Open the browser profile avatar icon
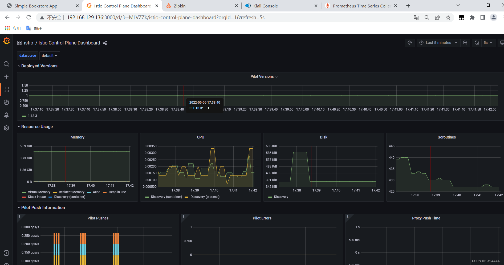Viewport: 504px width, 265px height. 494,17
